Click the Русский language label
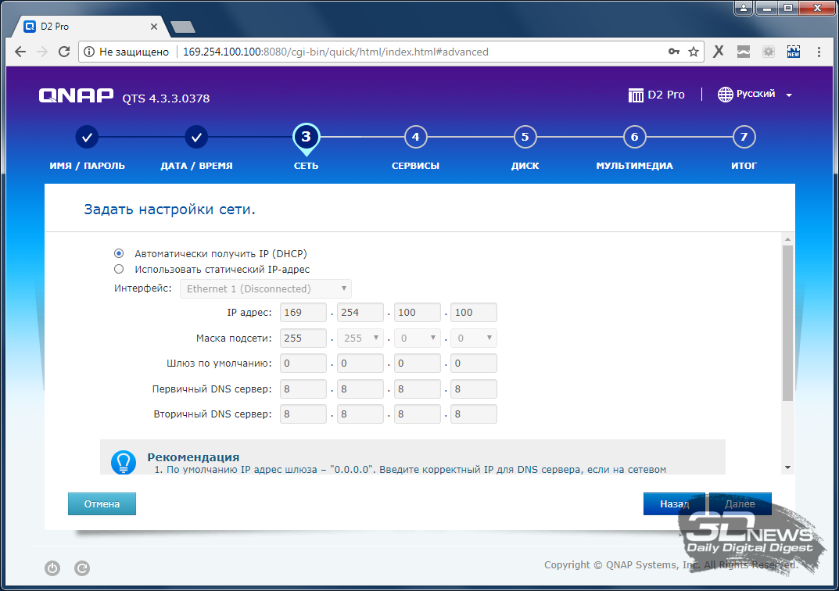The width and height of the screenshot is (839, 591). [x=755, y=94]
